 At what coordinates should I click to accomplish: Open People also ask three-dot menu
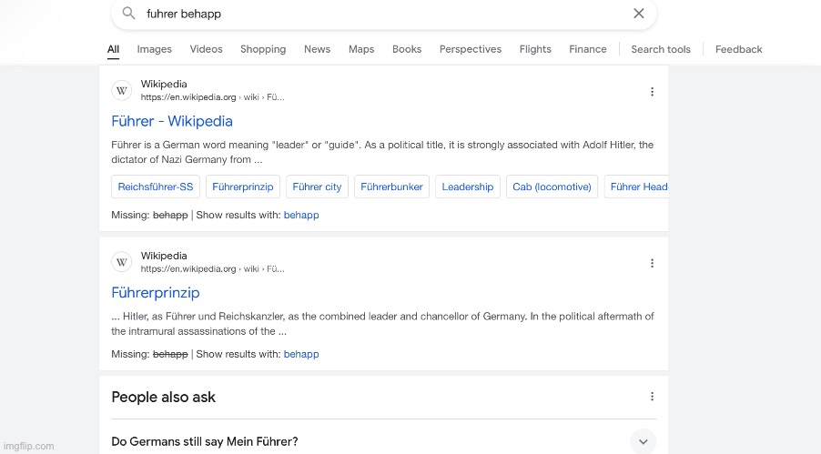[x=652, y=397]
